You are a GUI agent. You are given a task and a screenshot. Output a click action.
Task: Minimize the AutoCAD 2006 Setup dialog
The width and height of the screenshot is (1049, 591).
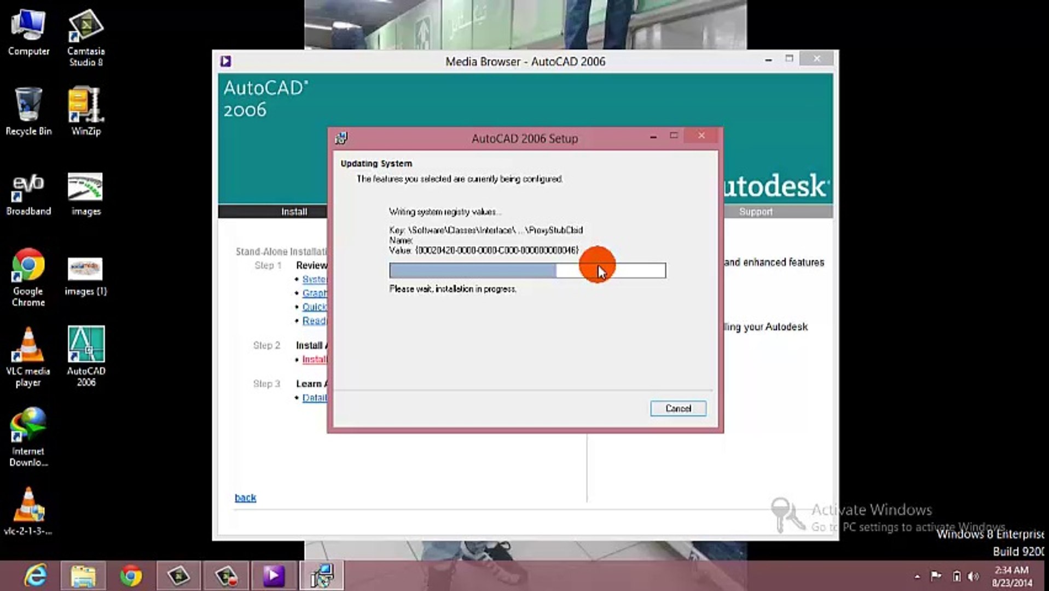[653, 137]
